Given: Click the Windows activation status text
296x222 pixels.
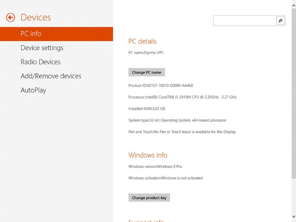Looking at the screenshot, I should (x=165, y=178).
